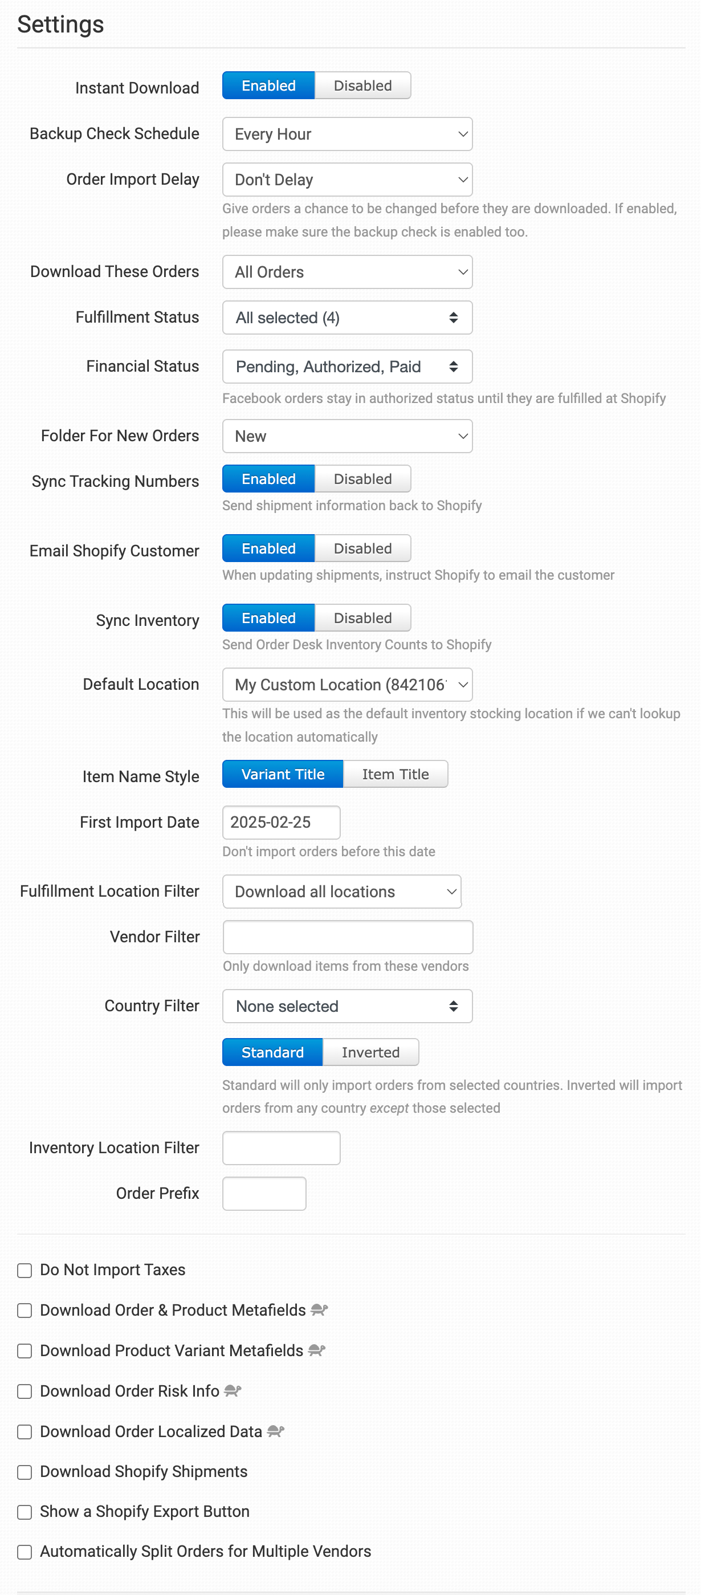Enable Sync Tracking Numbers

click(x=268, y=479)
